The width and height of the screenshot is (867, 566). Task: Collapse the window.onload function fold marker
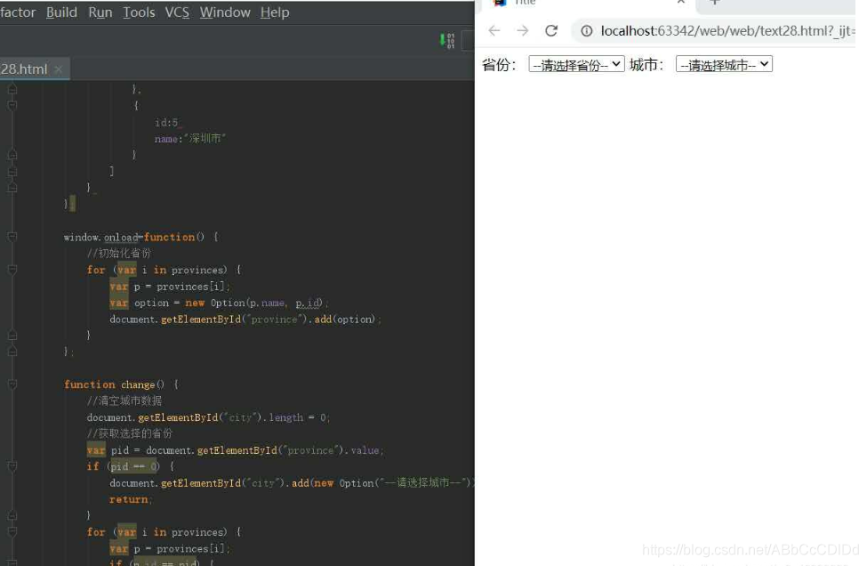coord(12,237)
